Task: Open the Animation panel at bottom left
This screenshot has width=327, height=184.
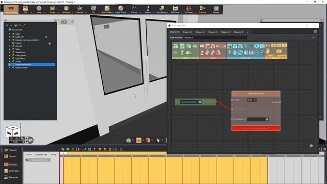Action: (x=11, y=165)
